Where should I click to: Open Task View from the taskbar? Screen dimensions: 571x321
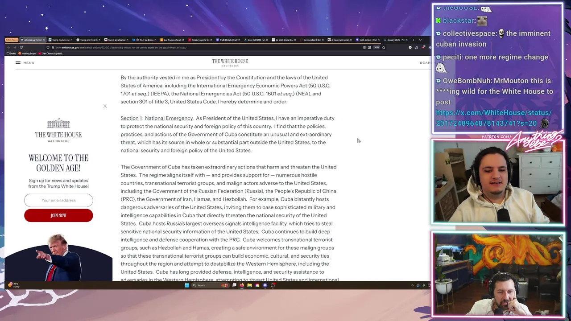(234, 285)
